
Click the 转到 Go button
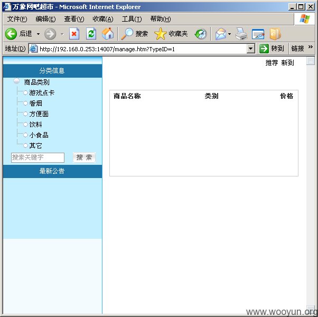[x=272, y=49]
